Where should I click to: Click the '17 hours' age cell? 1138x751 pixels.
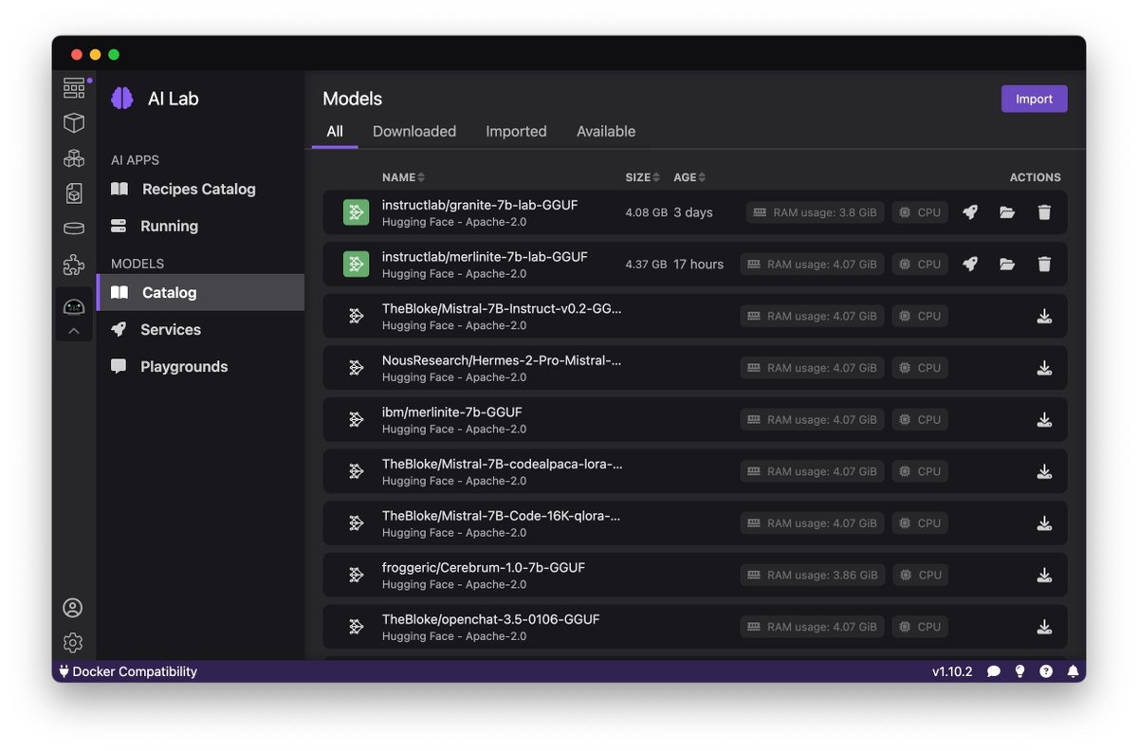pos(699,265)
